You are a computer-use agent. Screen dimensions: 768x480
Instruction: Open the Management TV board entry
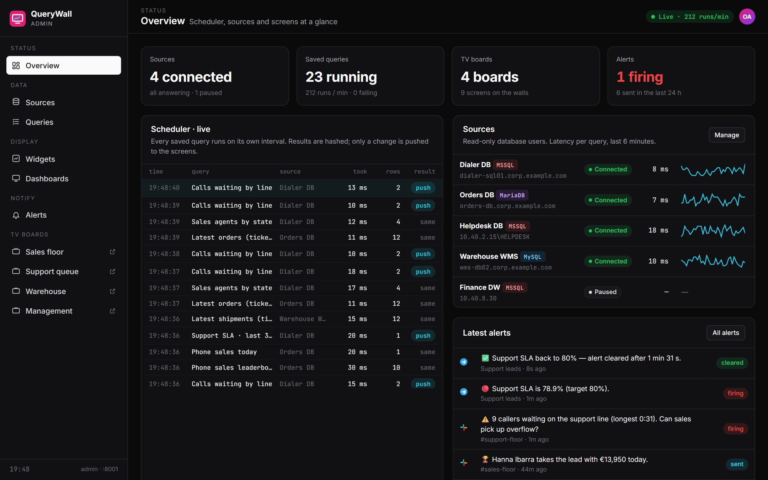click(x=64, y=311)
